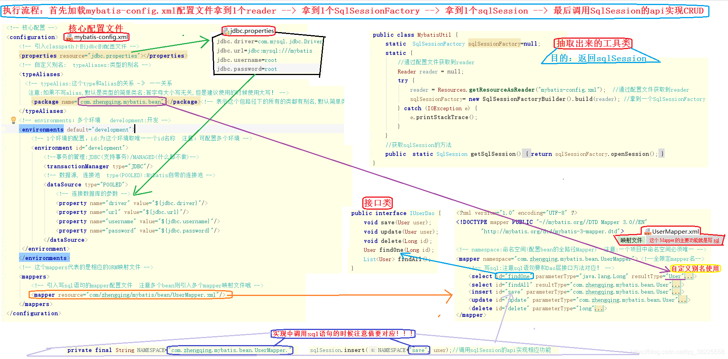Click the mybatis-config.xml file icon
728x359 pixels.
(x=70, y=37)
